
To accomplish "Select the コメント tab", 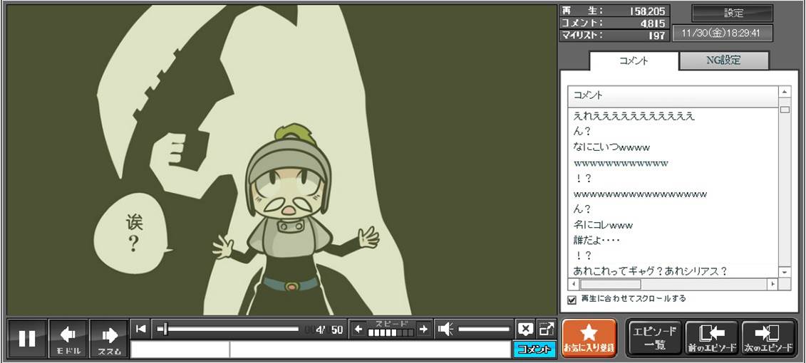I will click(x=634, y=60).
